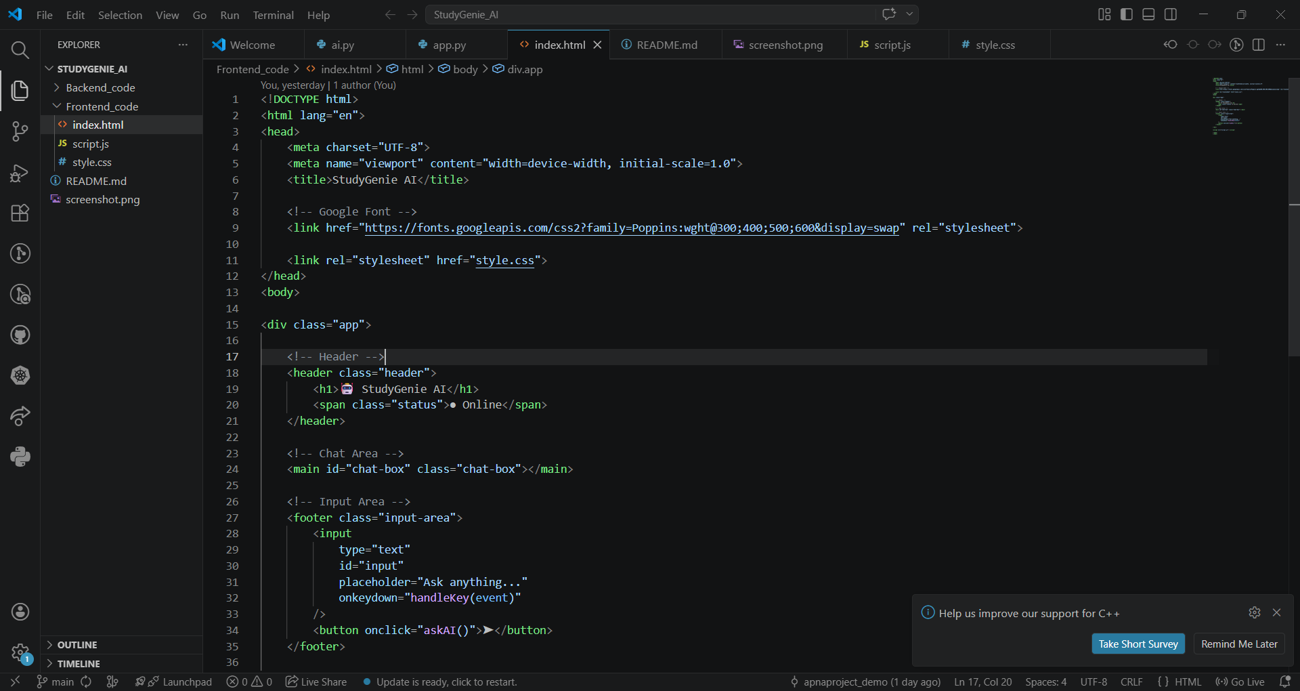Open Run and Debug view
The height and width of the screenshot is (691, 1300).
tap(20, 173)
